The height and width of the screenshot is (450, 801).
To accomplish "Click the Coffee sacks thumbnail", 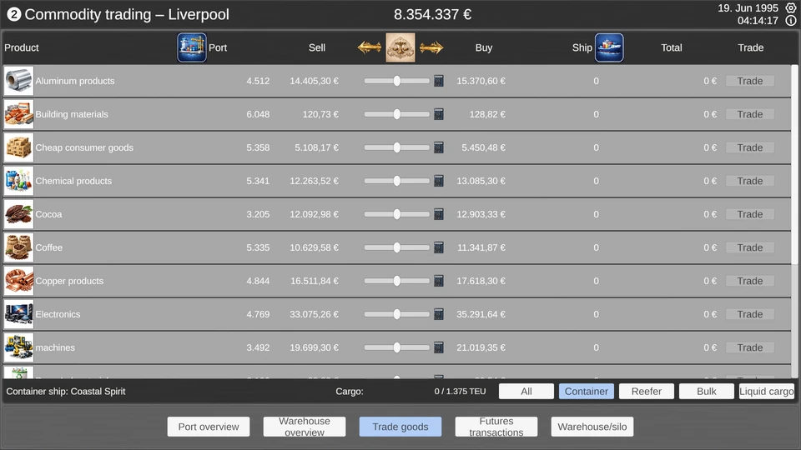I will click(x=19, y=247).
